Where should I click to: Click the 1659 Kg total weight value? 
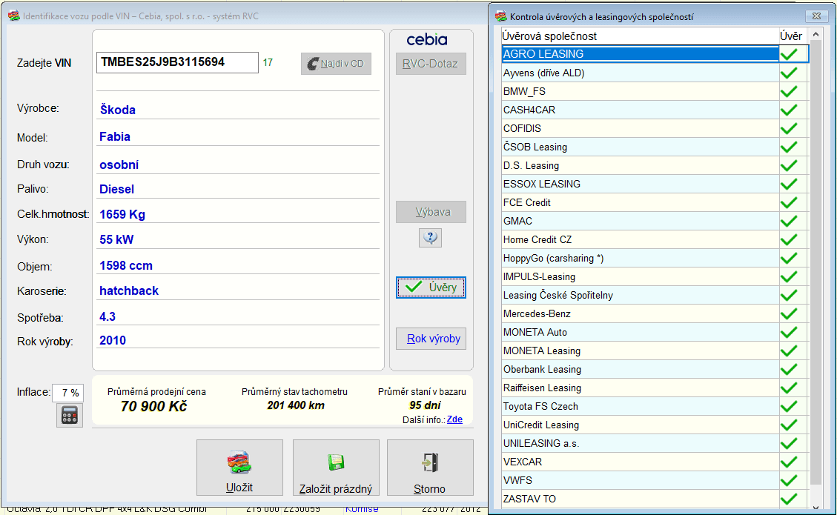point(122,215)
